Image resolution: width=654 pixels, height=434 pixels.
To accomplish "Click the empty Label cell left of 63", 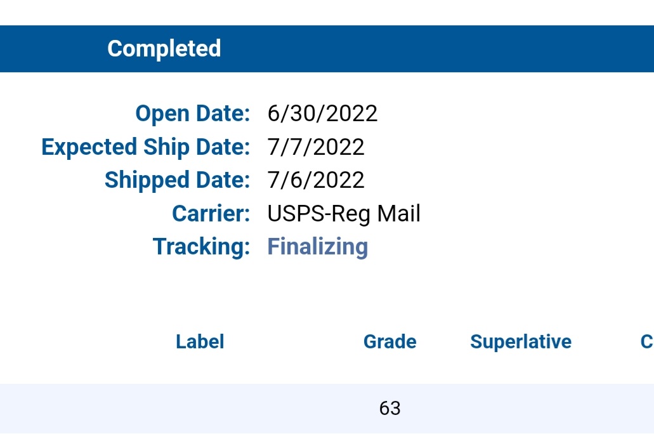I will pyautogui.click(x=200, y=408).
